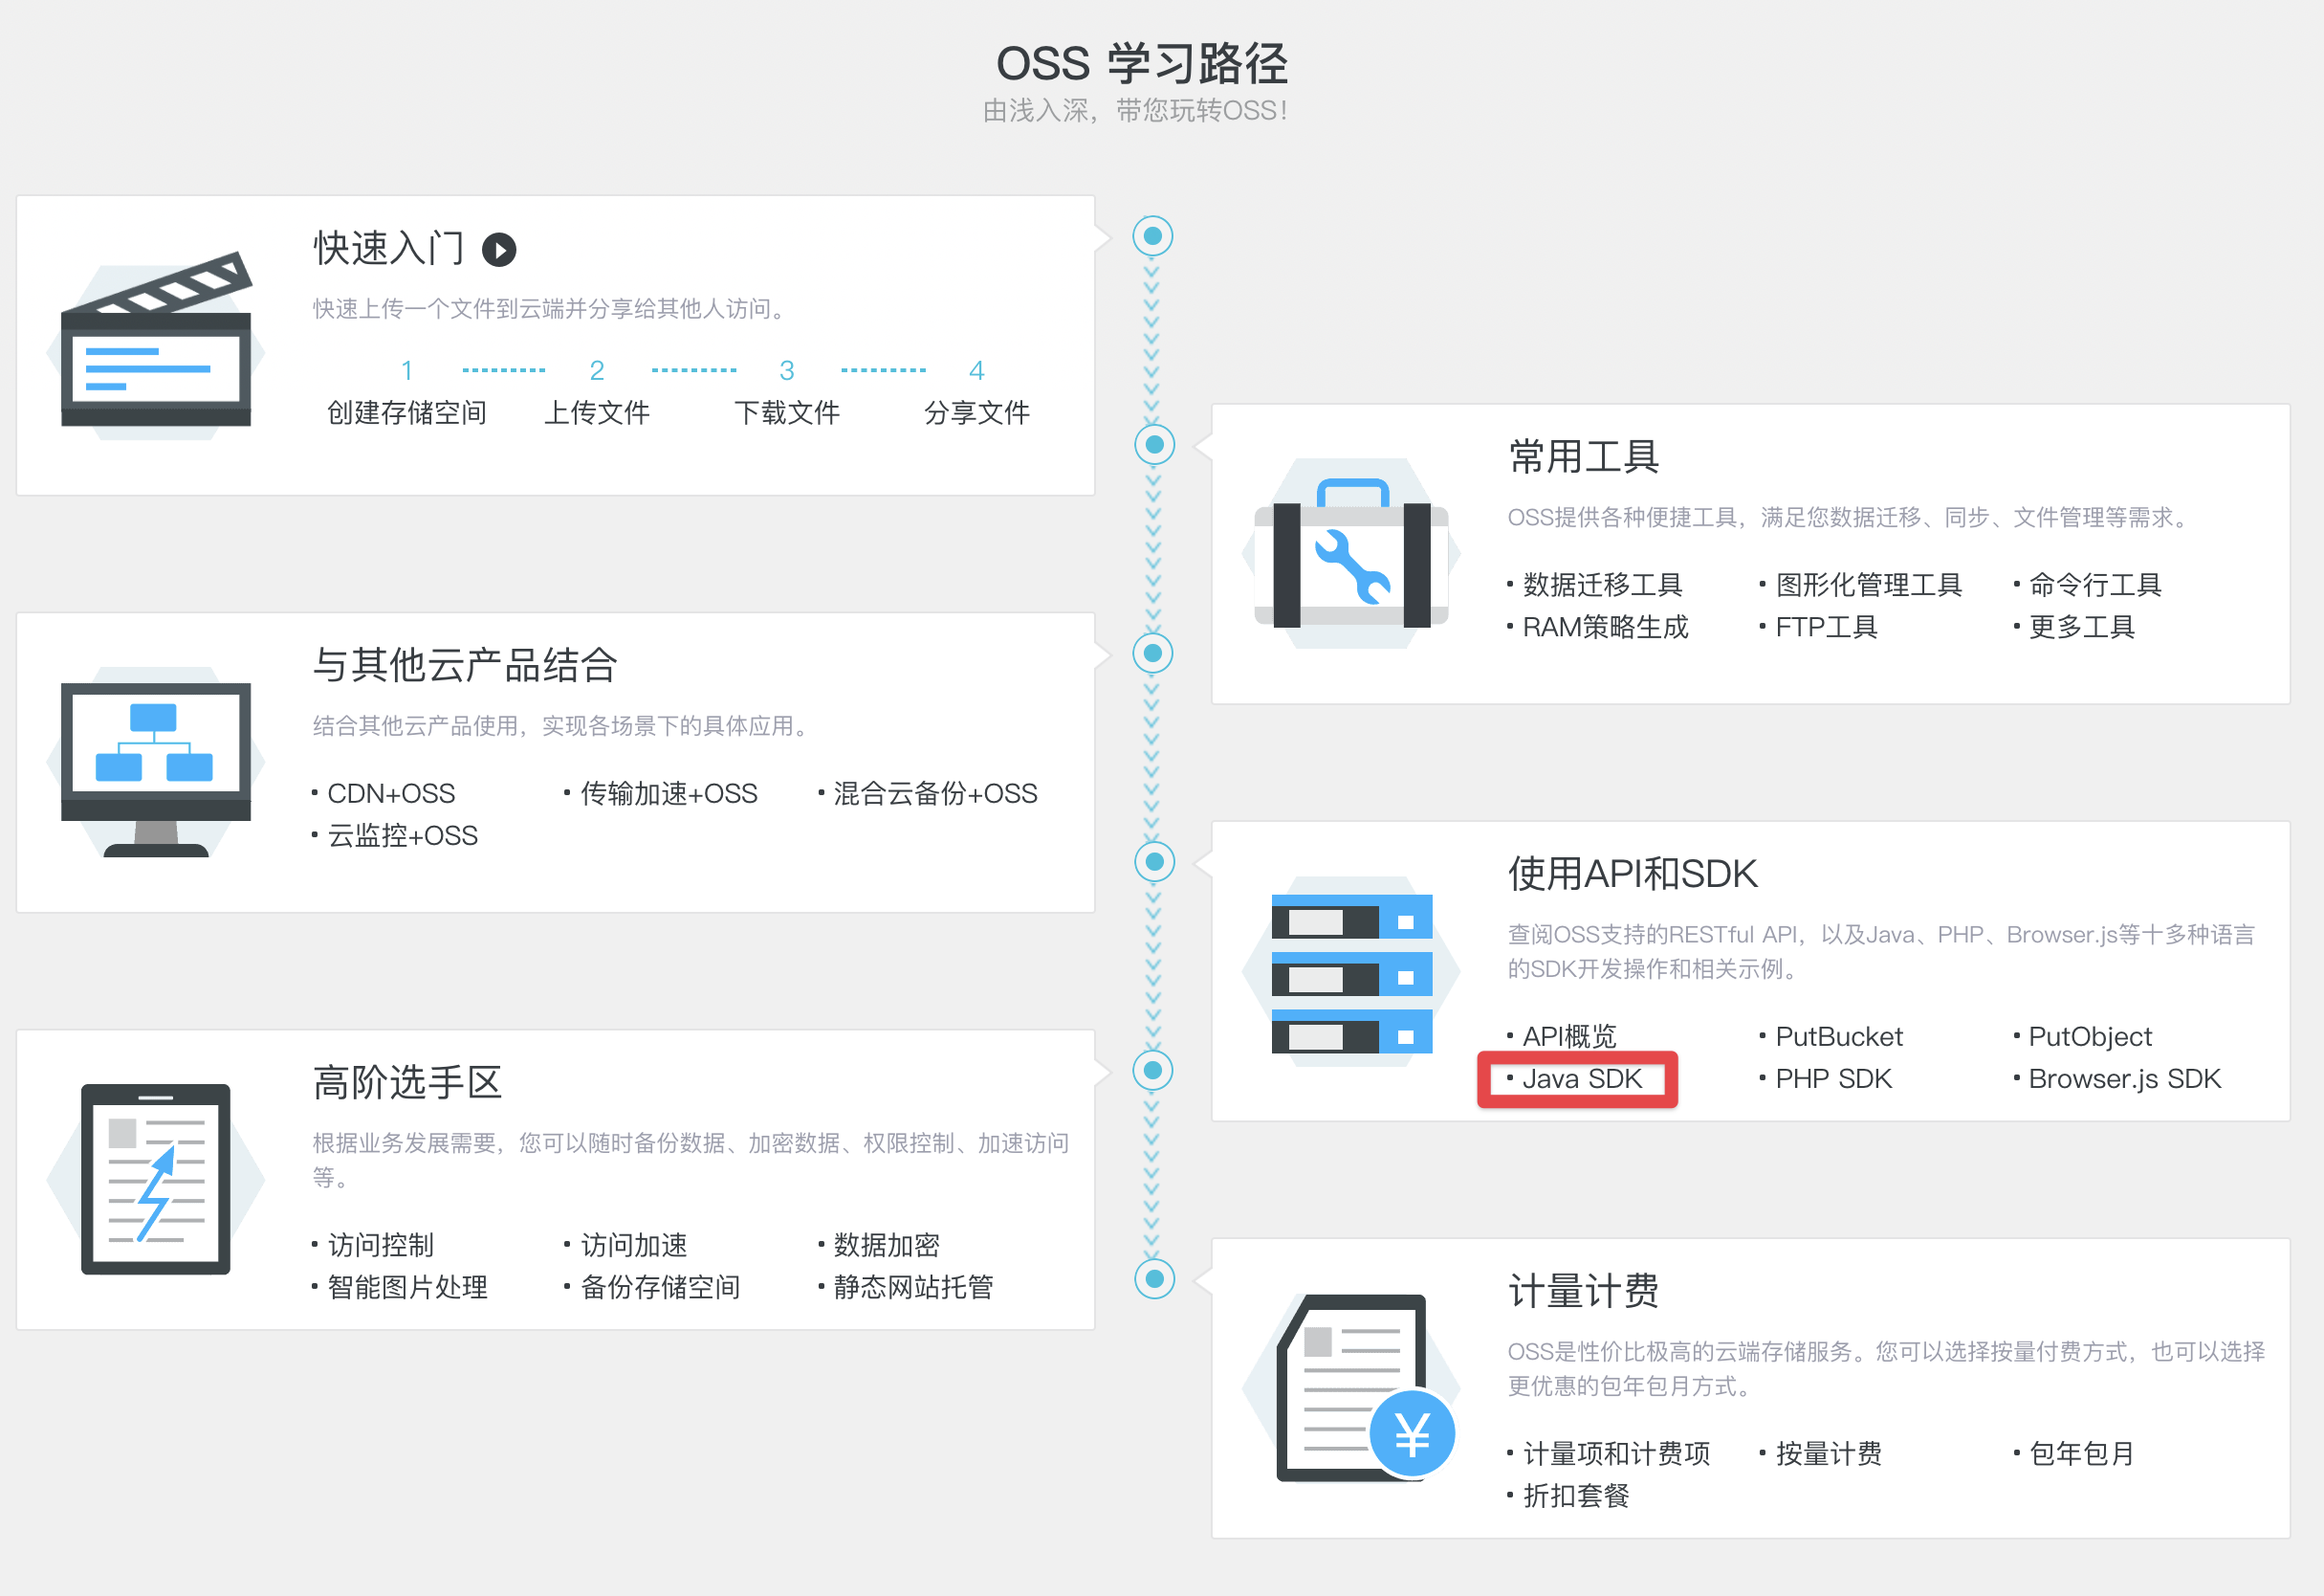This screenshot has width=2324, height=1596.
Task: Click the 计量计费 section heading
Action: (x=1583, y=1291)
